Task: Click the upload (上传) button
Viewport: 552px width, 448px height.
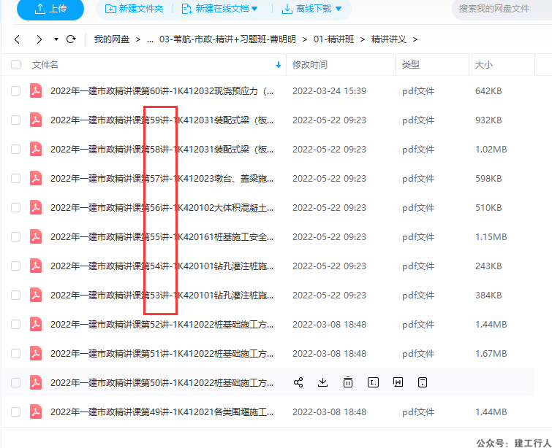Action: (x=50, y=9)
